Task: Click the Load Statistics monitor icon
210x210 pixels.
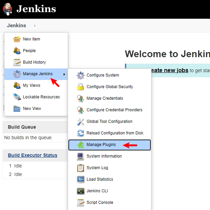Action: coord(80,179)
